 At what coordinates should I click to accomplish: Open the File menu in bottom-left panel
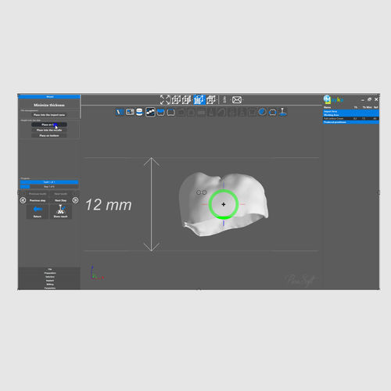tap(50, 269)
